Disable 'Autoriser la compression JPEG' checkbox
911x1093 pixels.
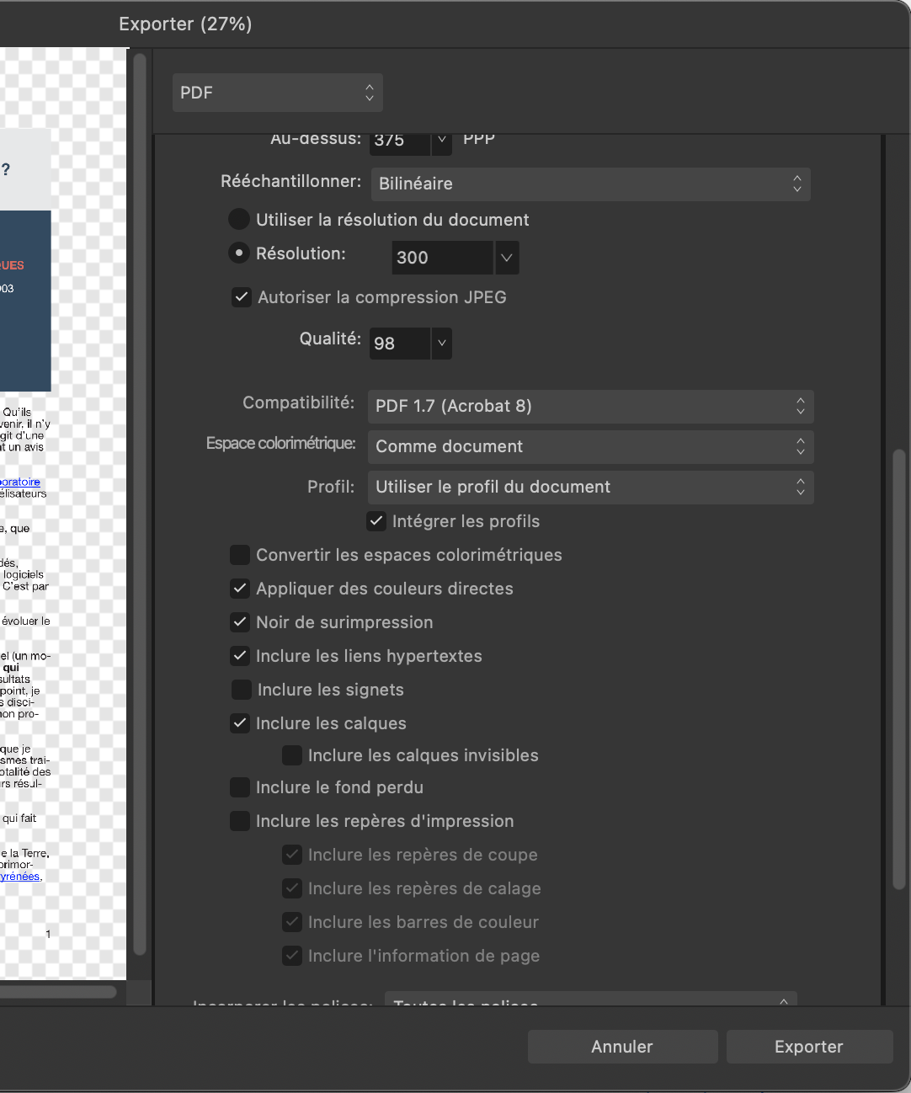click(242, 297)
